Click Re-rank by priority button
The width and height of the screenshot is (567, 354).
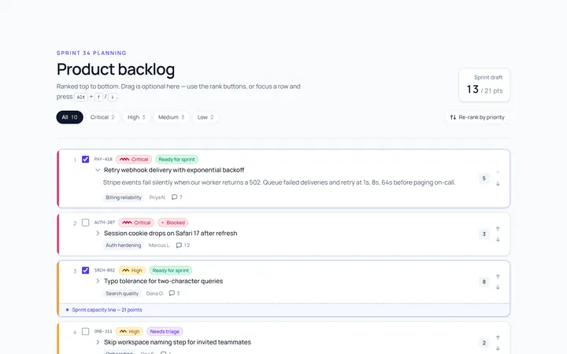pos(477,117)
